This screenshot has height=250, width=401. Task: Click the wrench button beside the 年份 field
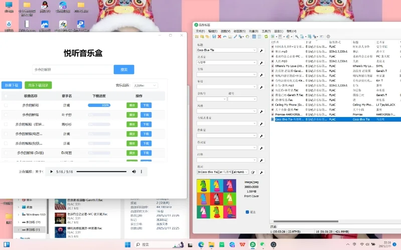[x=261, y=87]
